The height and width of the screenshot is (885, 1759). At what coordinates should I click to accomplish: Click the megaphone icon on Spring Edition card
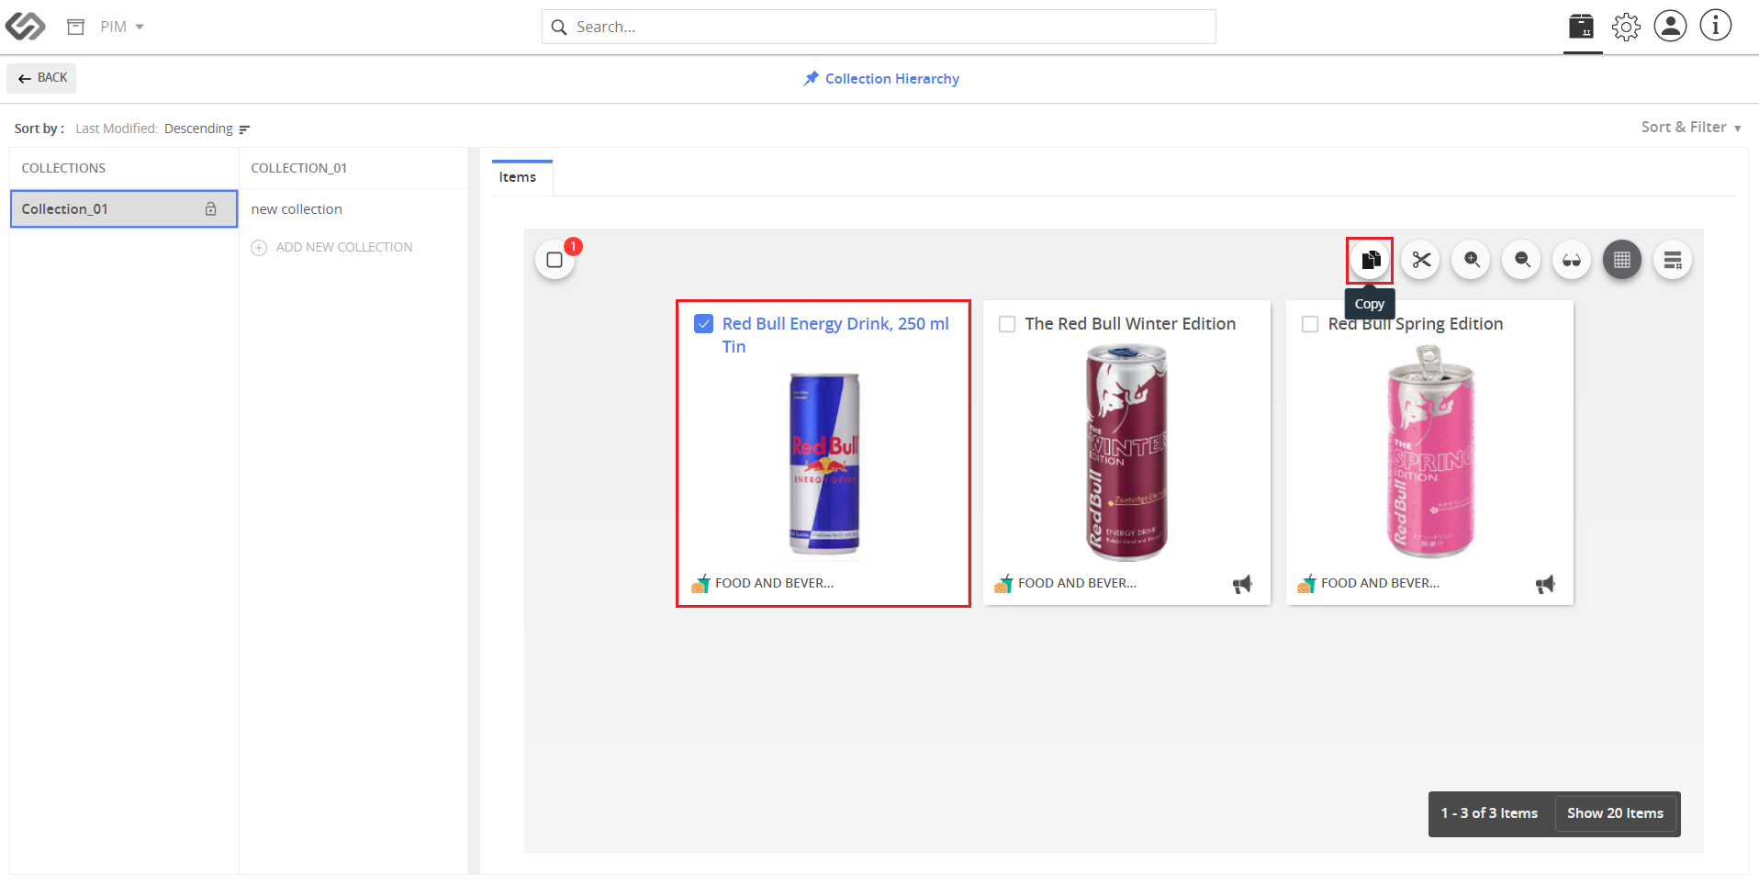(x=1545, y=584)
